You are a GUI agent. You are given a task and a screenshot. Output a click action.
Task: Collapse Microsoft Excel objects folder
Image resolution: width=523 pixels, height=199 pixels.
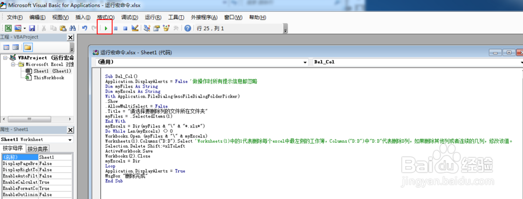(13, 64)
